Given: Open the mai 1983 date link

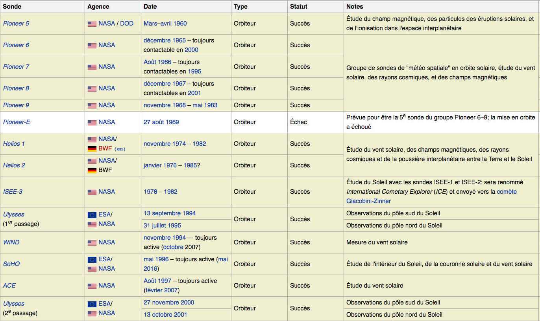Looking at the screenshot, I should [x=205, y=105].
